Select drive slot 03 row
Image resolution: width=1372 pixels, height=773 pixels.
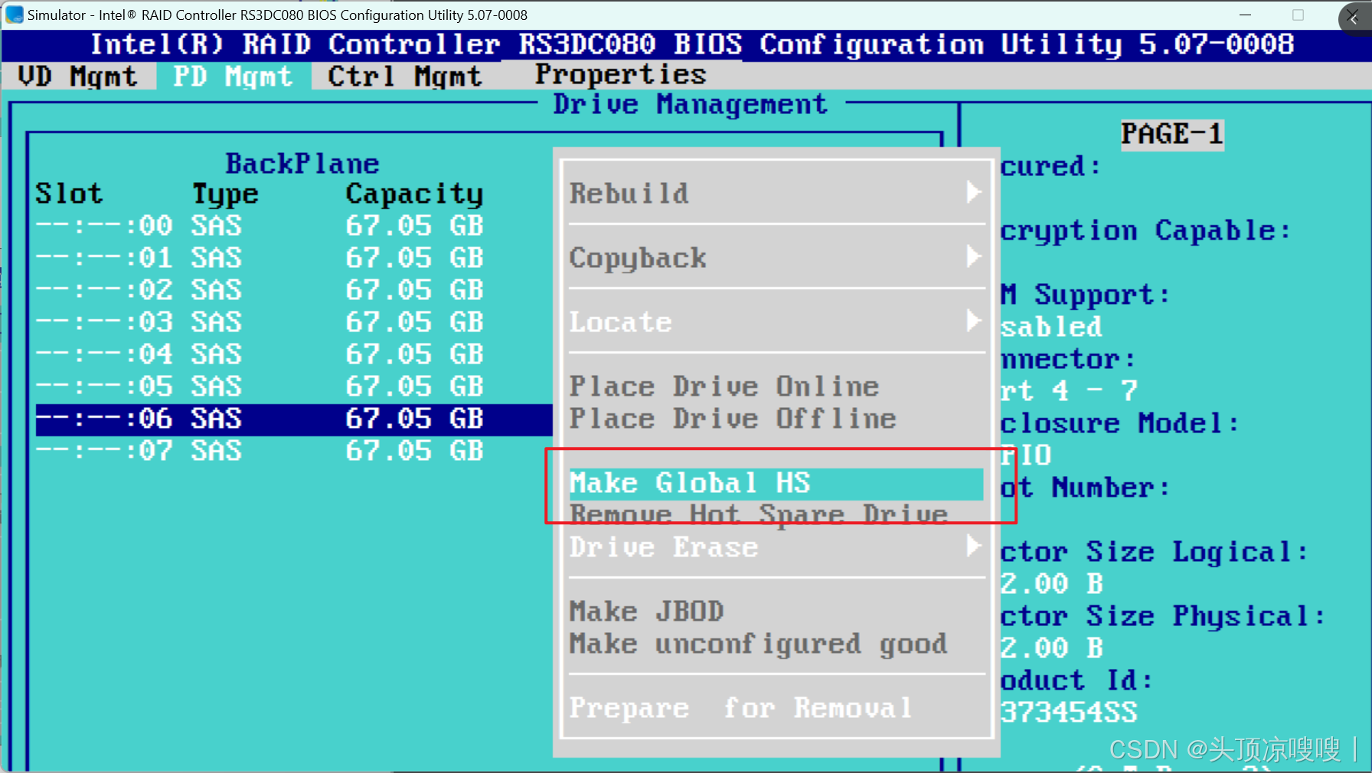(294, 322)
